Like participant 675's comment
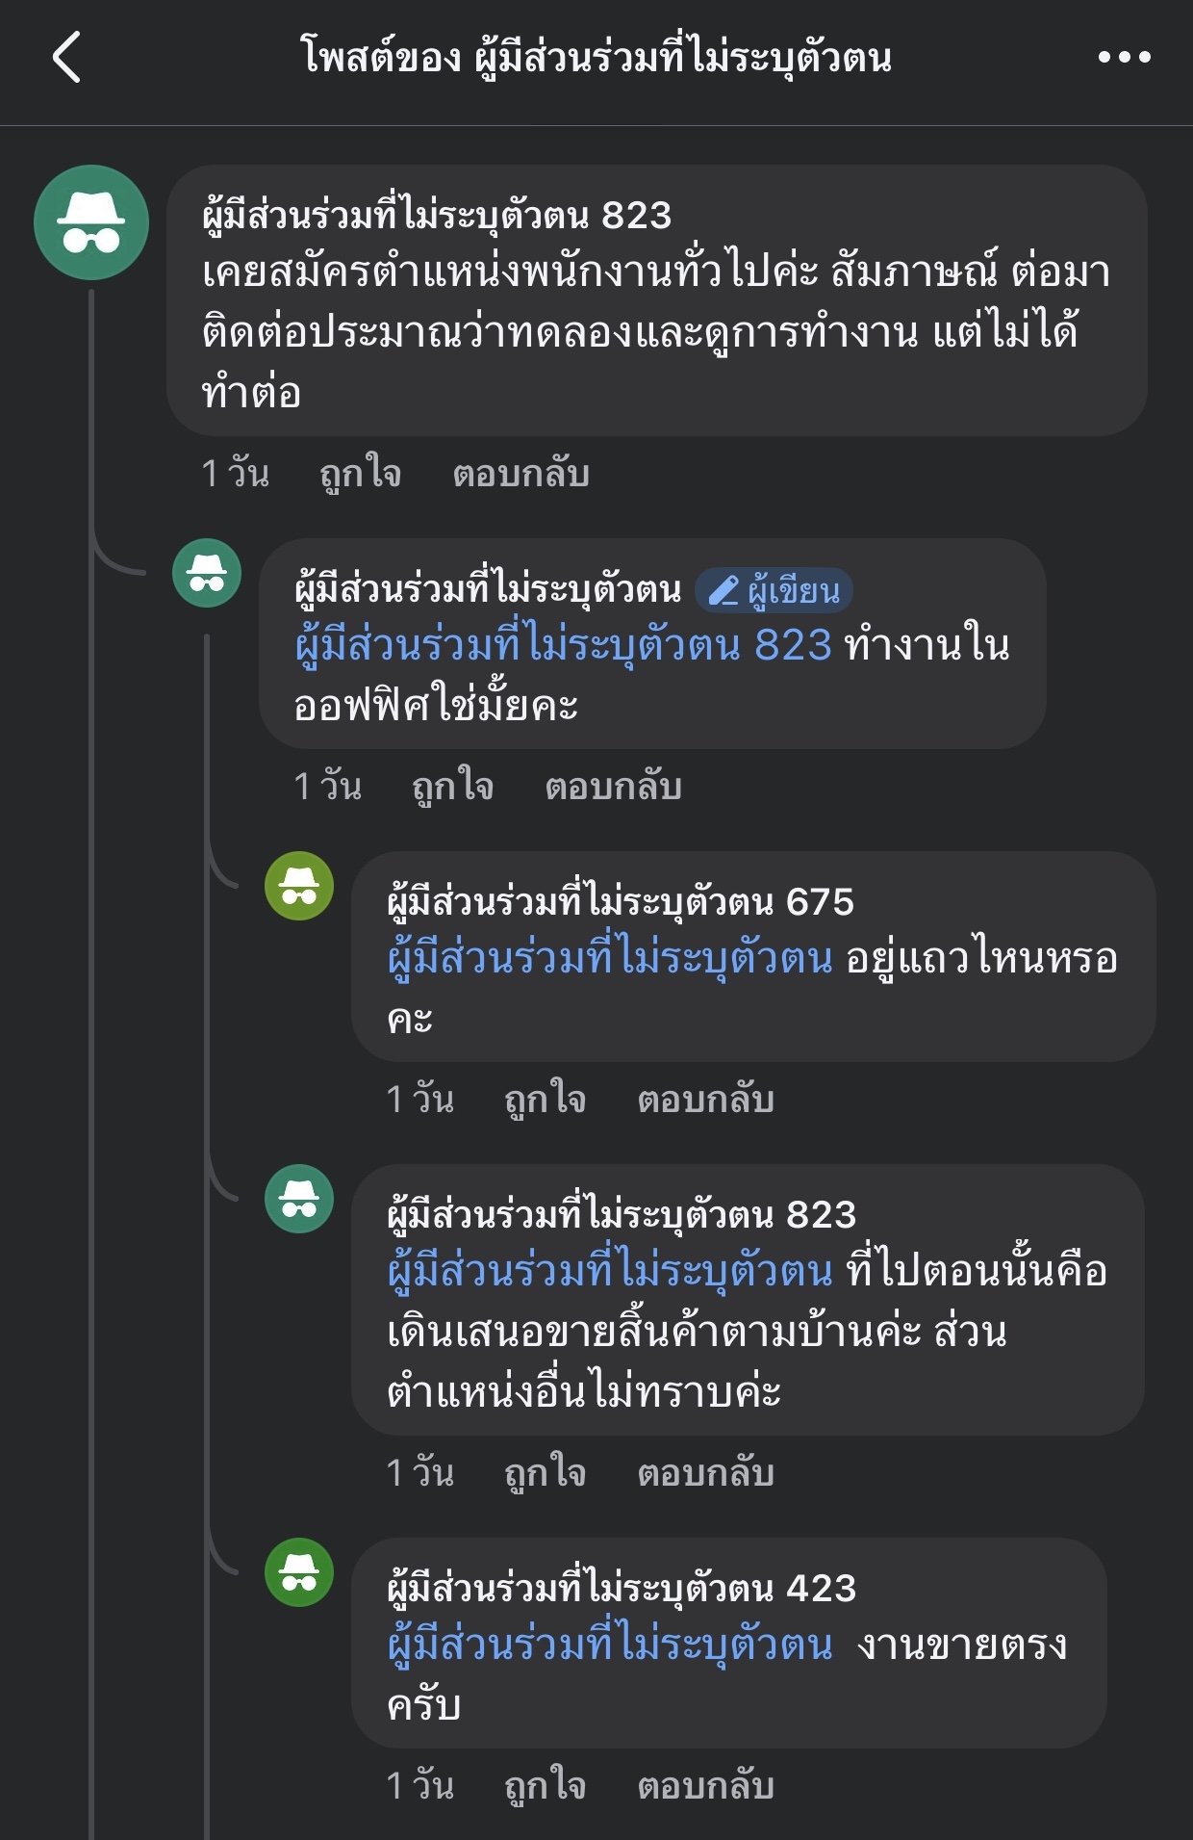Viewport: 1193px width, 1840px height. click(x=546, y=1100)
